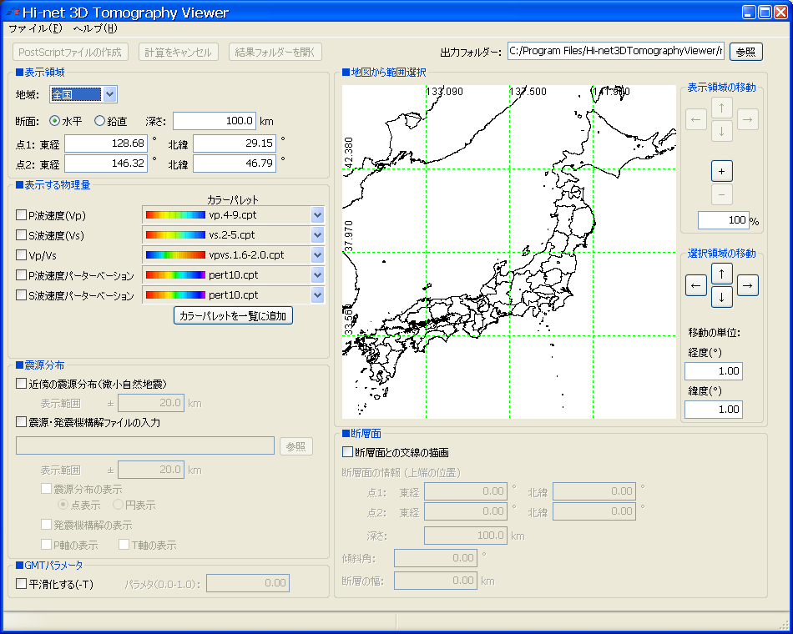Check 震源・発震機構解ファイルの入力 option

(21, 421)
